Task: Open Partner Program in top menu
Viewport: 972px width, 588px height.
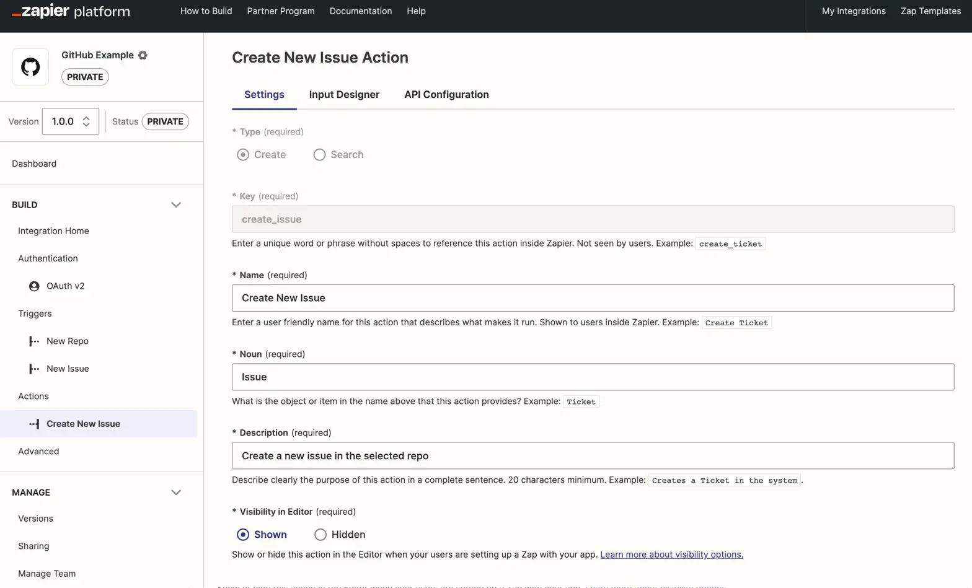Action: coord(281,11)
